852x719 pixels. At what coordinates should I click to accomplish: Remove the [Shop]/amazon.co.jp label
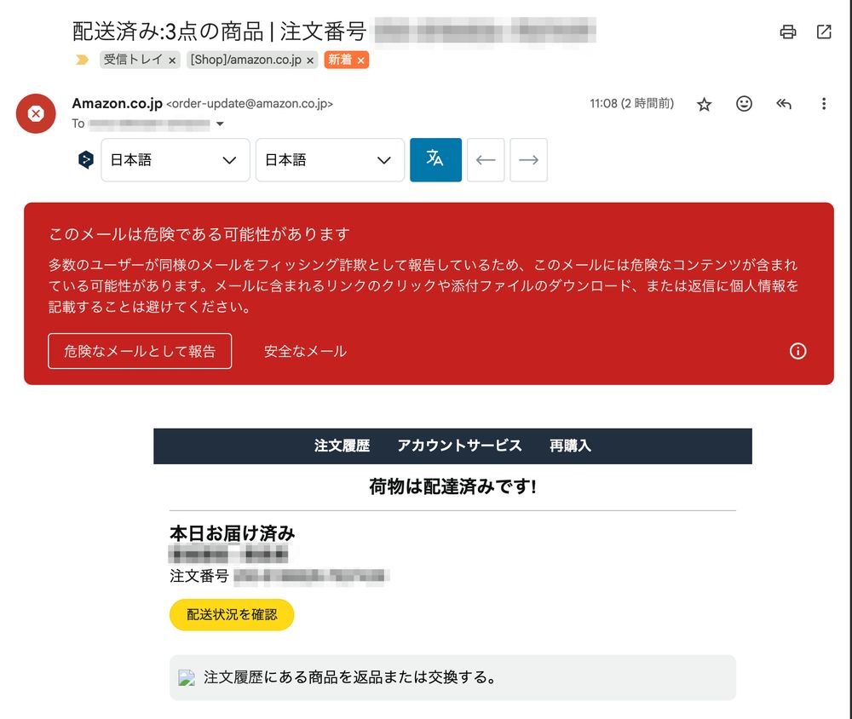click(x=310, y=60)
